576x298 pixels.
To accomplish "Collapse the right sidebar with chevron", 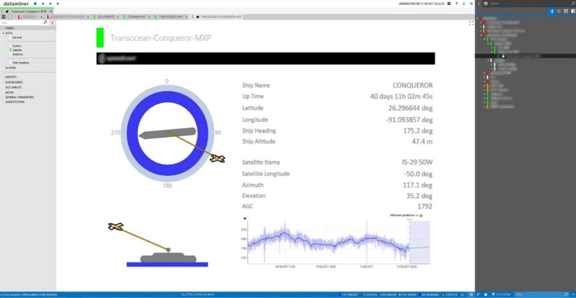I will point(479,3).
